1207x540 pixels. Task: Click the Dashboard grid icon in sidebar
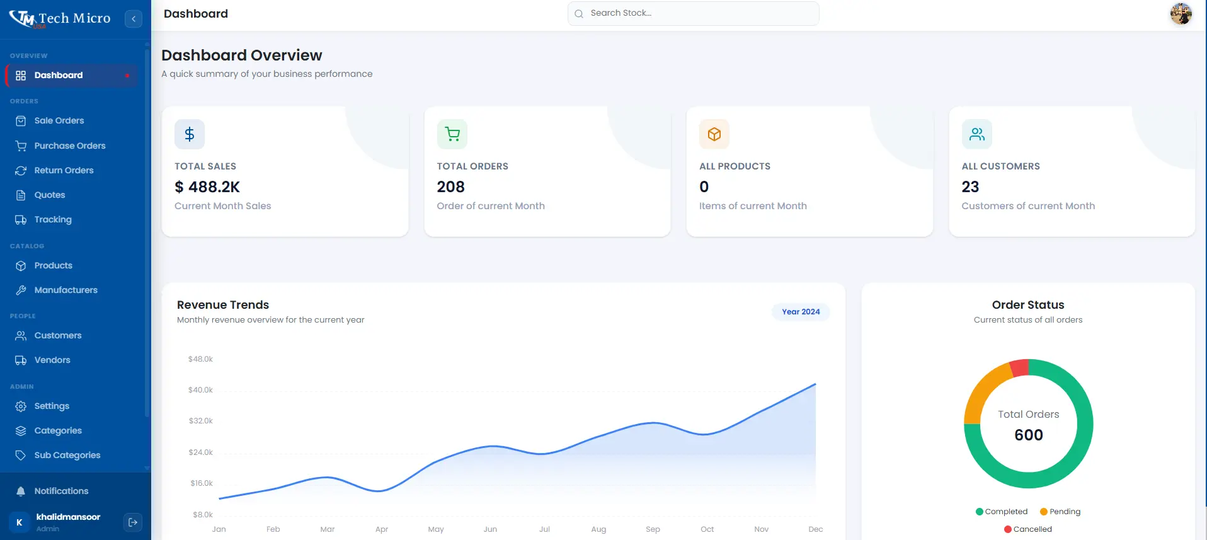pos(21,76)
